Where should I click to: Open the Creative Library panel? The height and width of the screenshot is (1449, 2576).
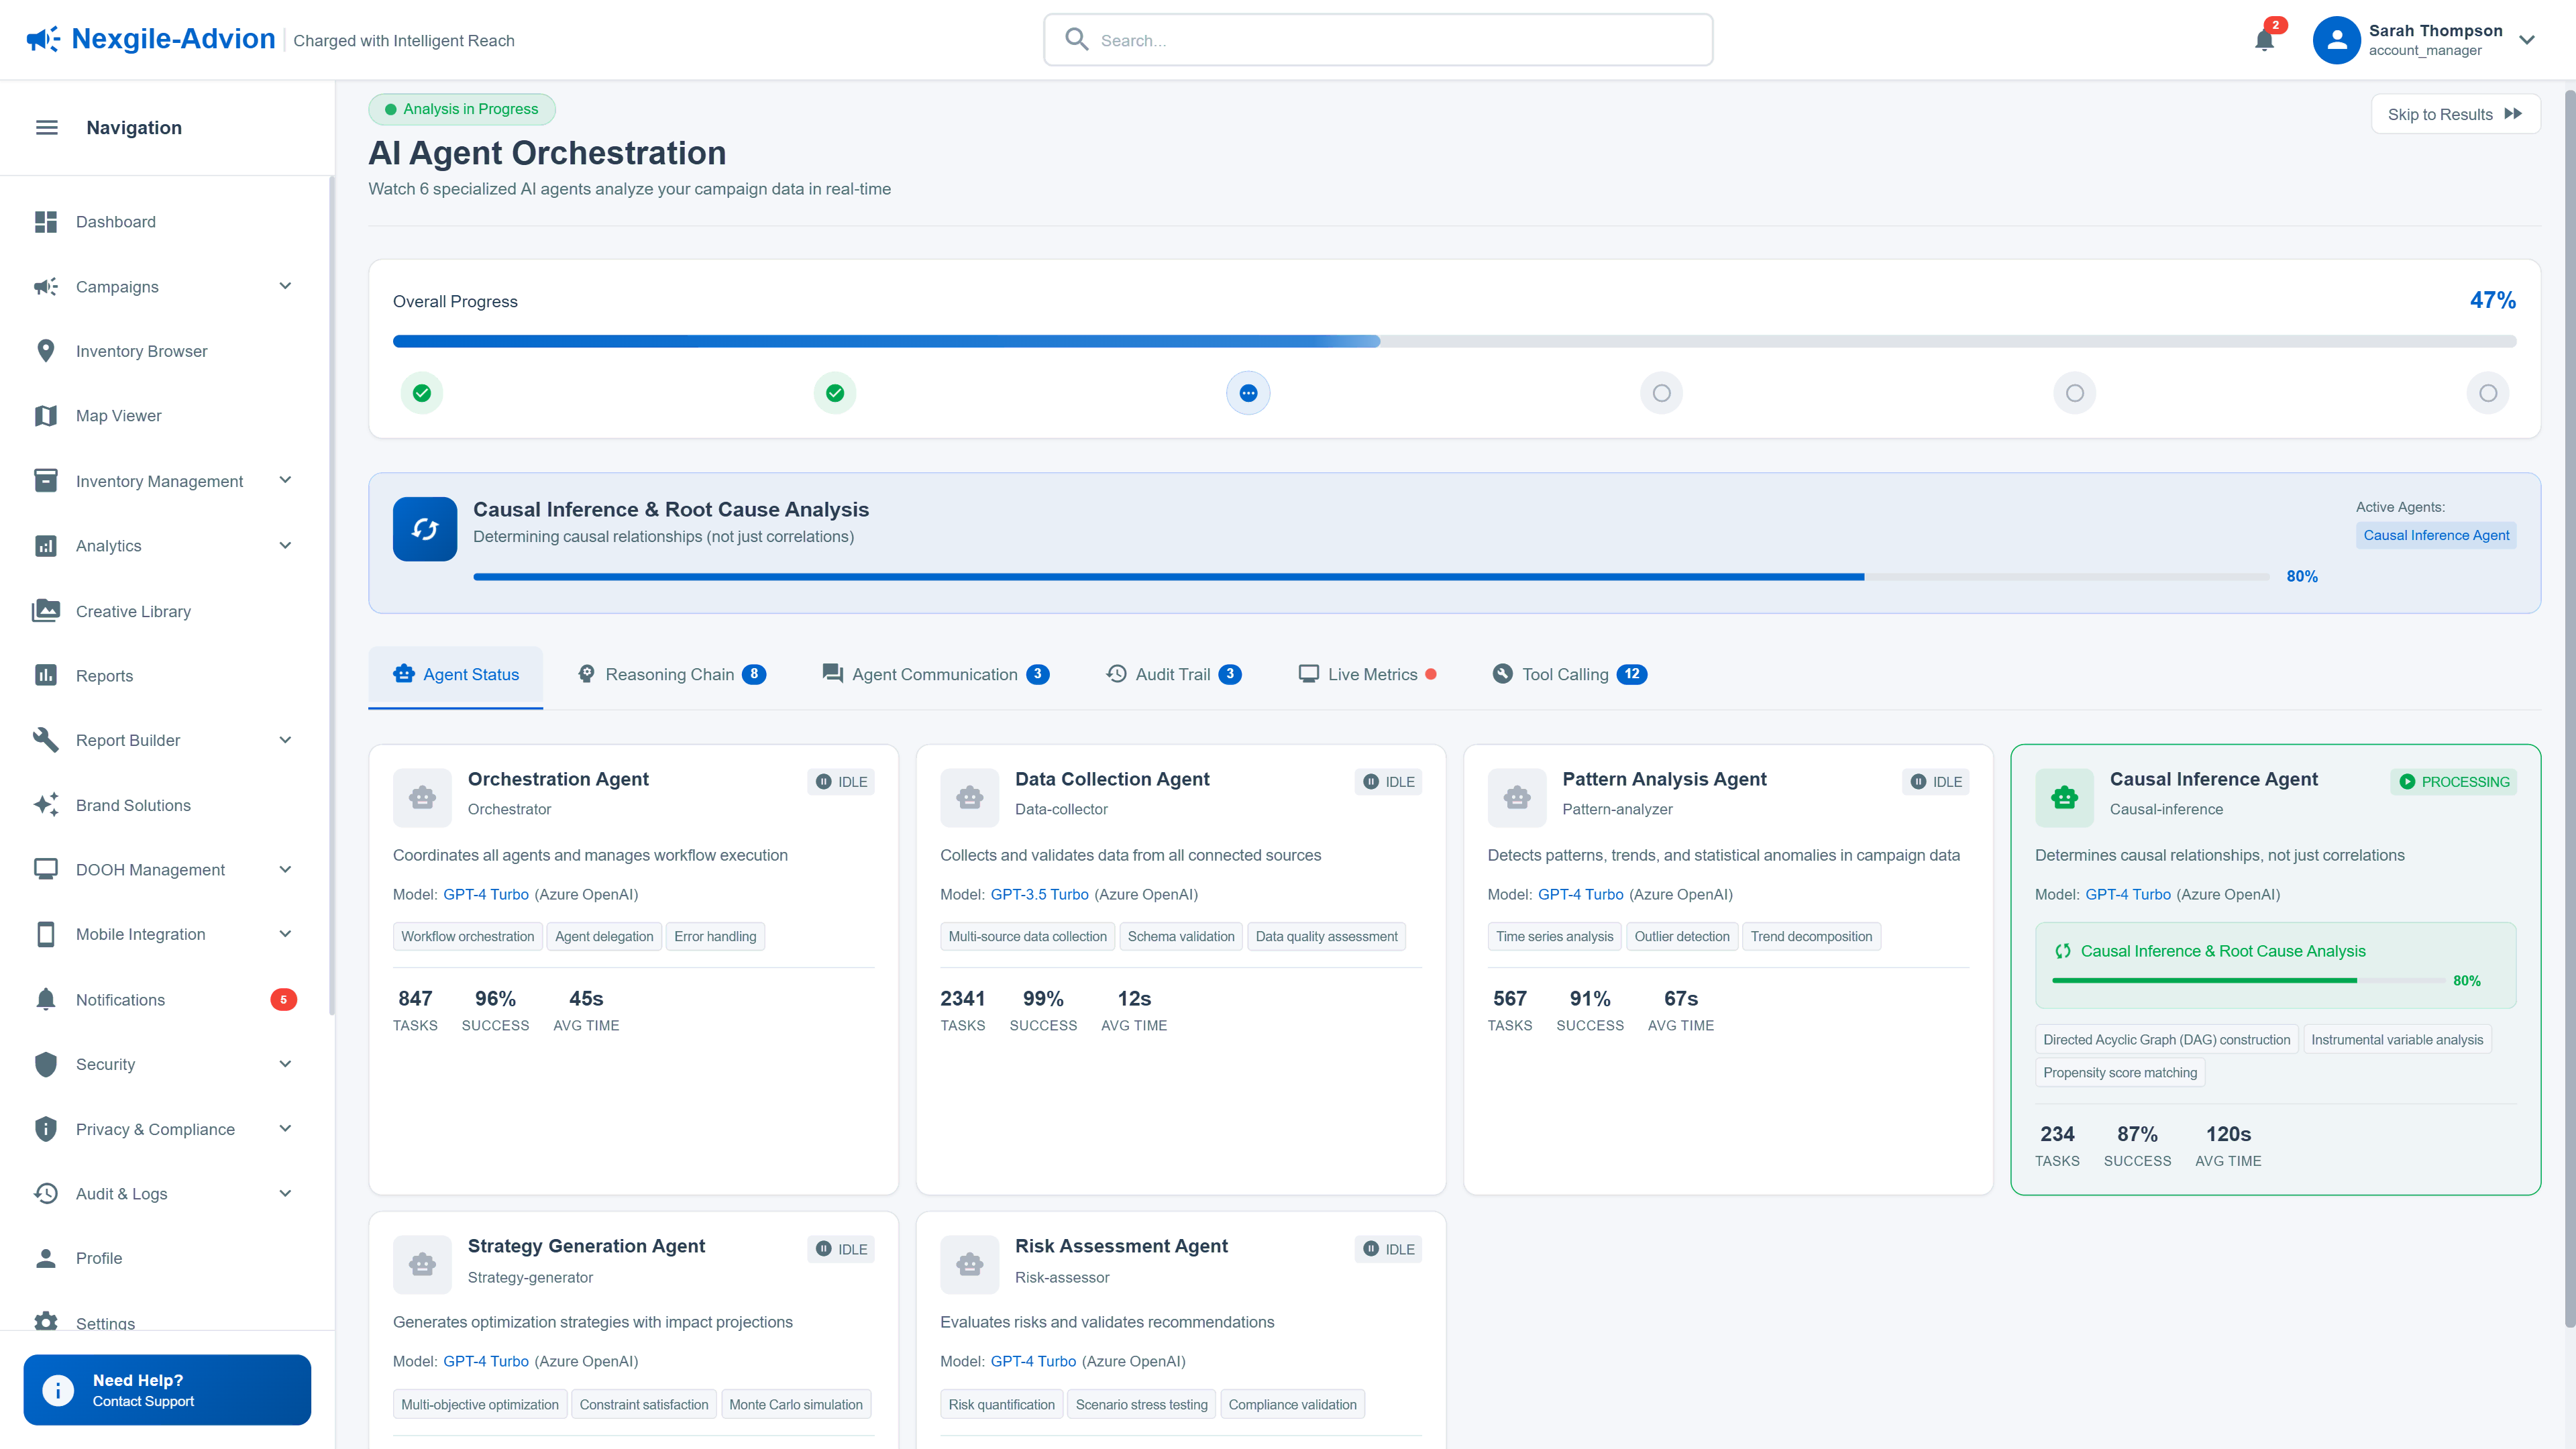pos(132,610)
